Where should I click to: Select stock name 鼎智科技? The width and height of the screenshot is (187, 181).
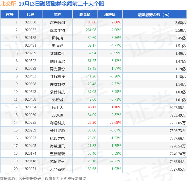[x=57, y=92]
